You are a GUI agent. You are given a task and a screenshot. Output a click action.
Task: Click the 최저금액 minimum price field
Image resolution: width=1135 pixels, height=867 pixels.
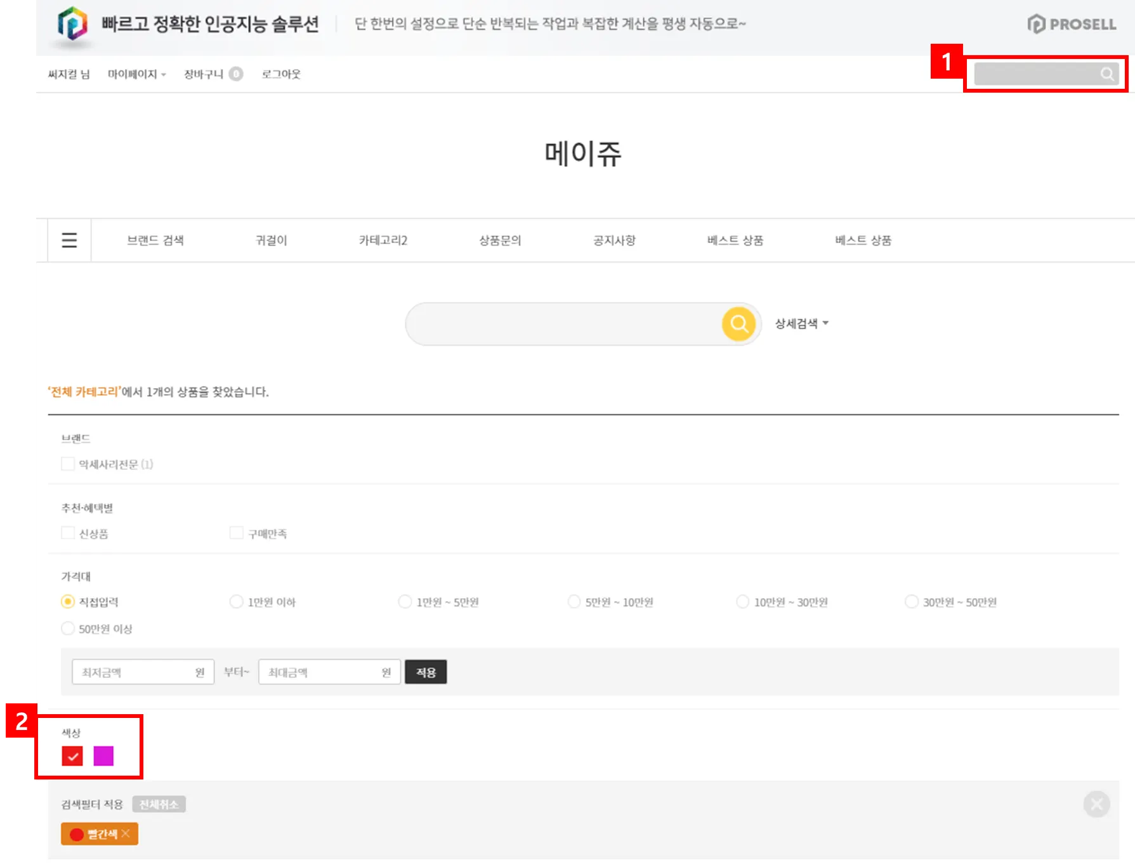click(143, 672)
